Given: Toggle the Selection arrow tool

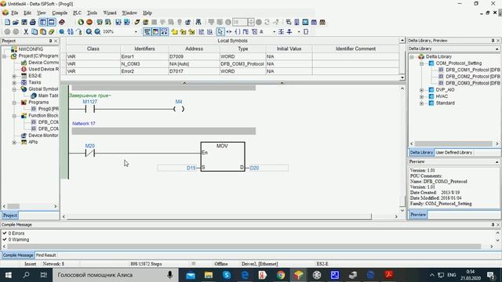Looking at the screenshot, I should [220, 31].
